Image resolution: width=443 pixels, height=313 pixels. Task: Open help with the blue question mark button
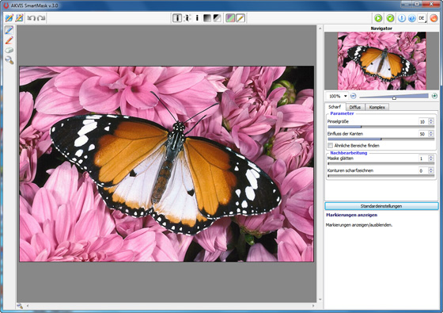[412, 18]
